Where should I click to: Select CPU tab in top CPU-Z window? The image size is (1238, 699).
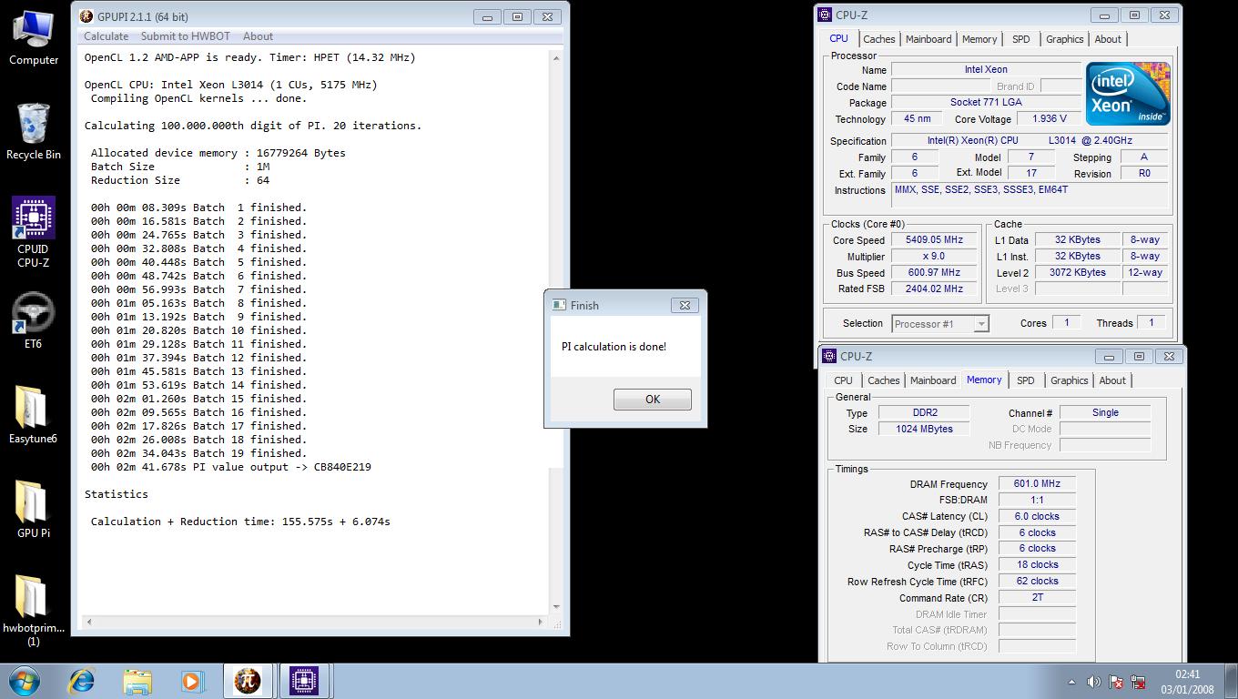(x=839, y=38)
